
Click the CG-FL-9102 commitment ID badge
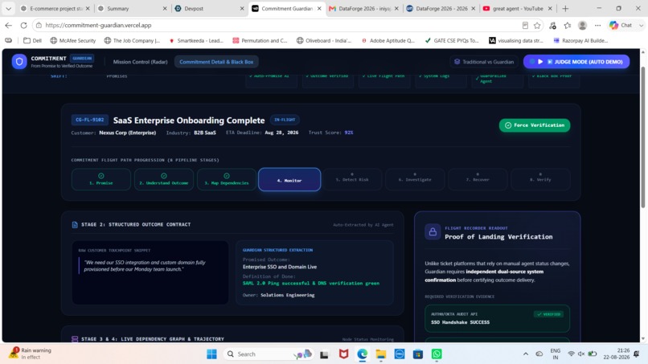coord(90,120)
